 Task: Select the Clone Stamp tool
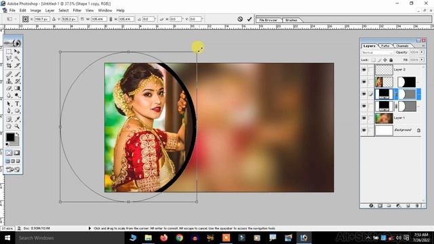click(x=9, y=81)
